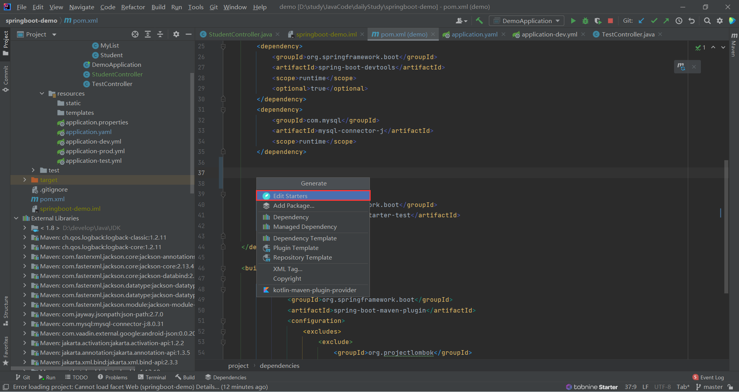Open the Refactor menu
Screen dimensions: 739x392
tap(133, 7)
